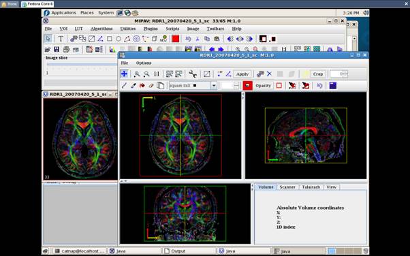Image resolution: width=410 pixels, height=256 pixels.
Task: Click the Opacity button
Action: point(263,86)
